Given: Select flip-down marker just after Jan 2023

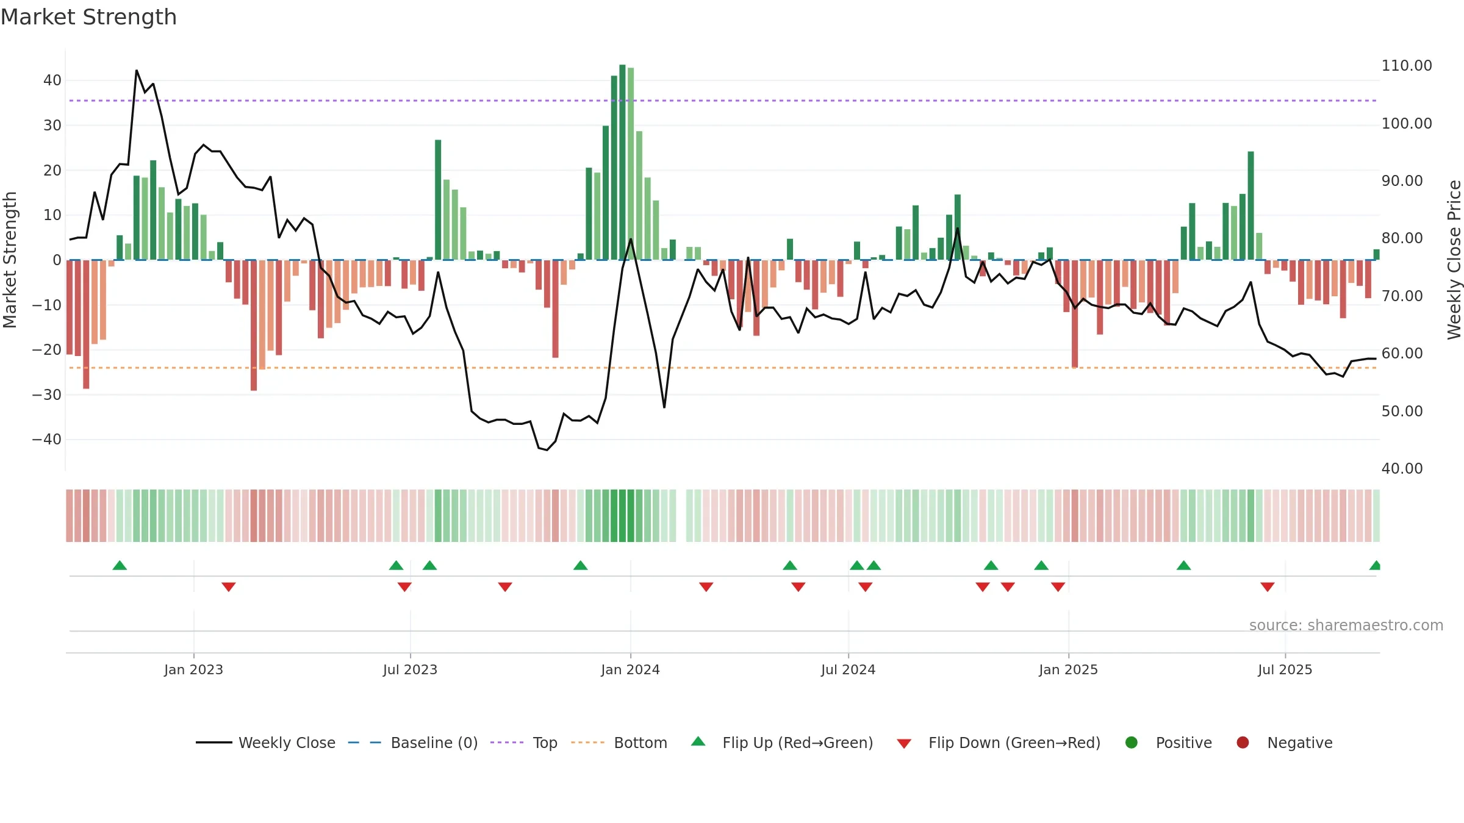Looking at the screenshot, I should click(x=229, y=587).
